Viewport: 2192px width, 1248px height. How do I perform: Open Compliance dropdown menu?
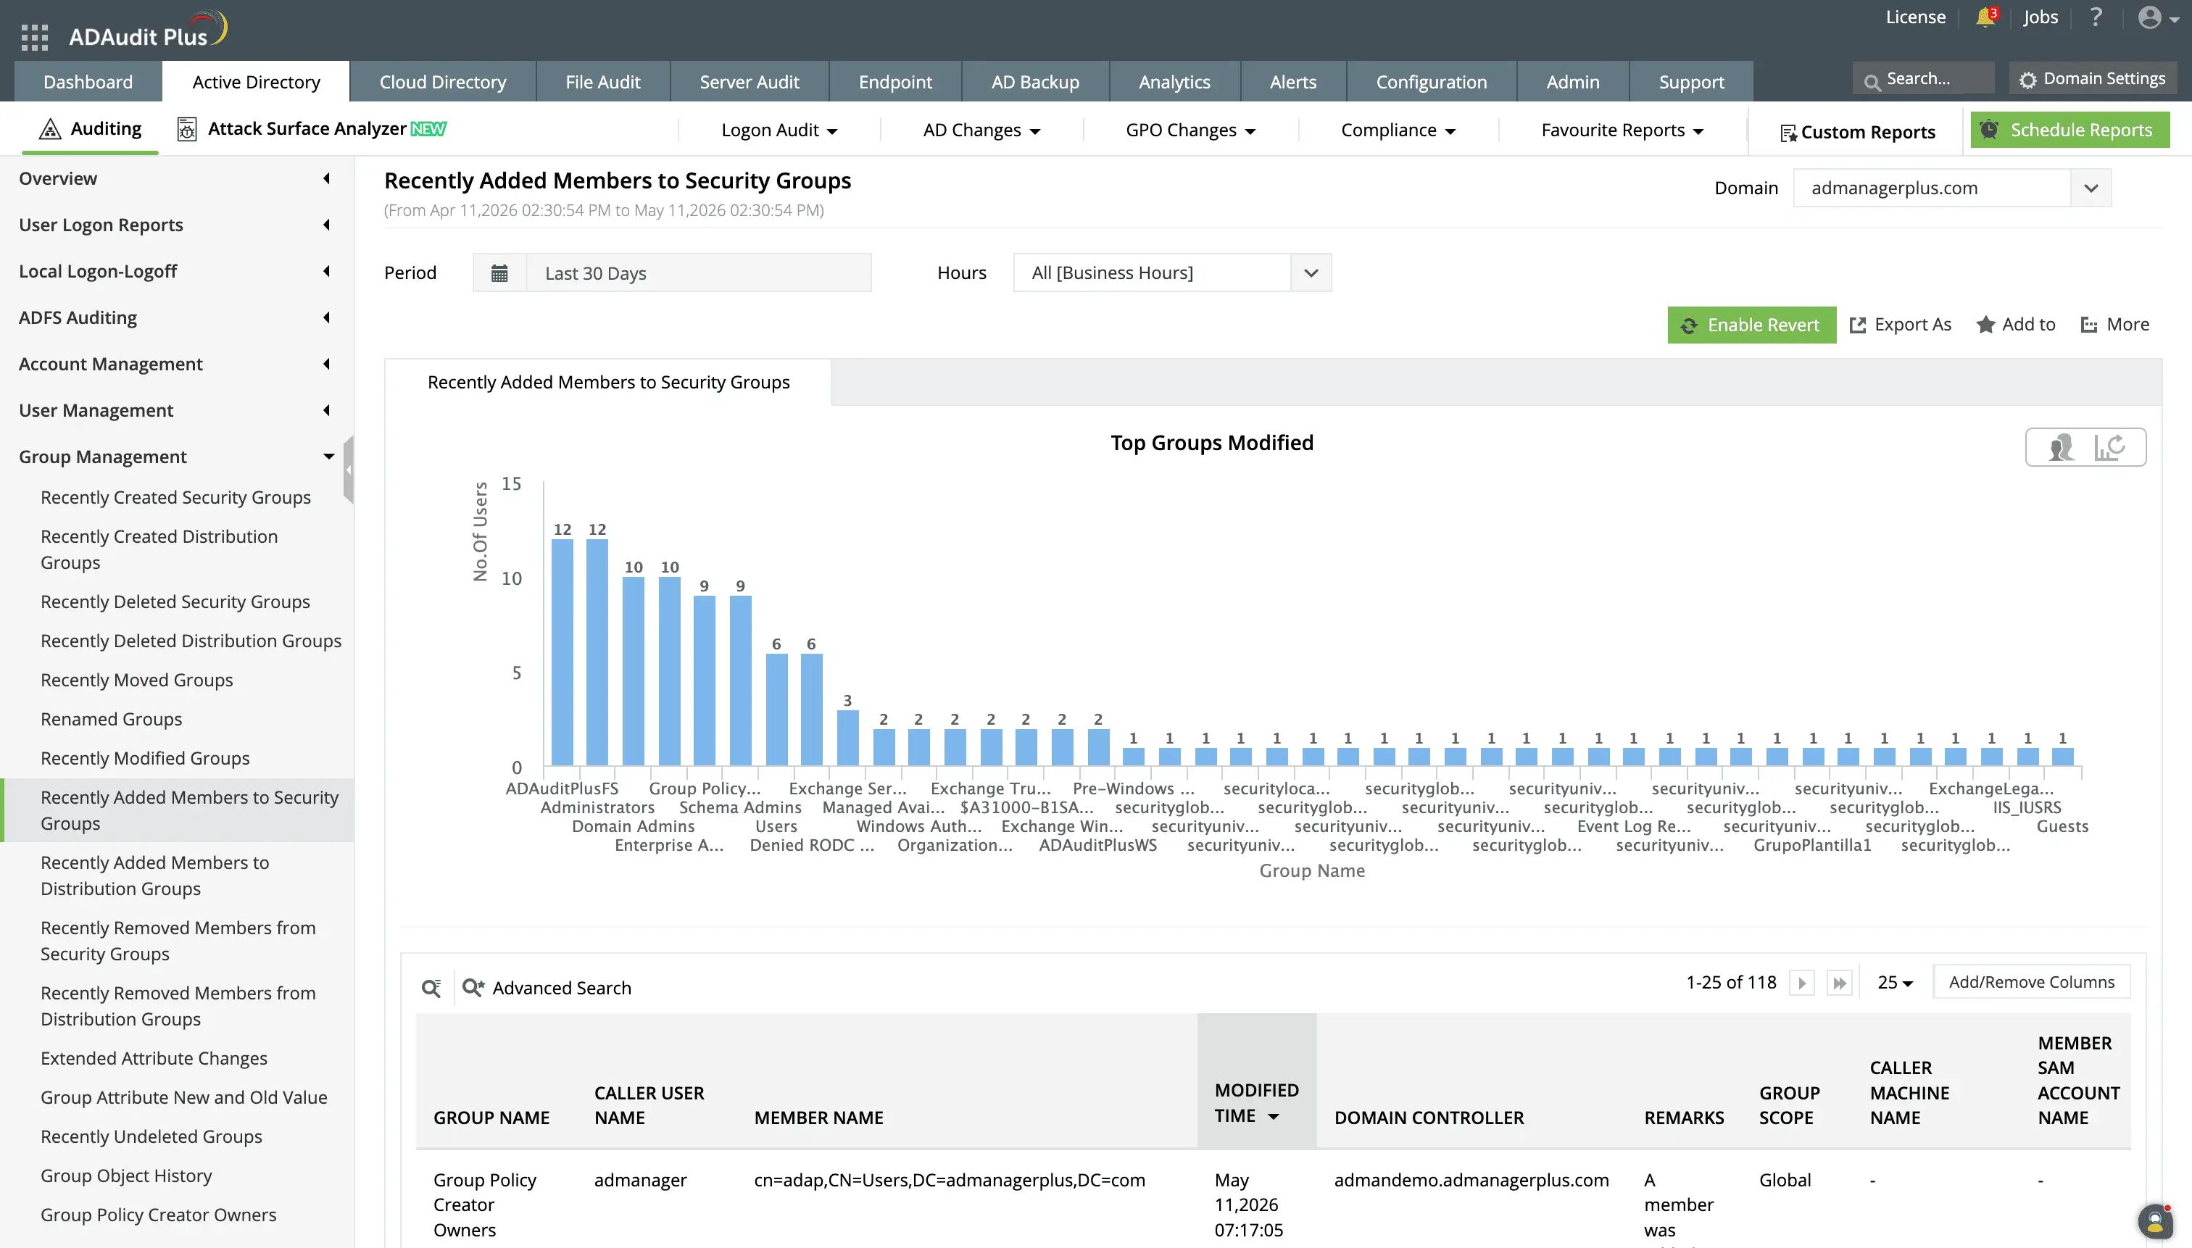pyautogui.click(x=1398, y=130)
